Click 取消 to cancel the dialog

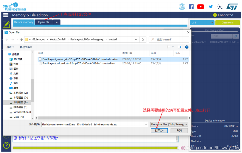click(179, 130)
